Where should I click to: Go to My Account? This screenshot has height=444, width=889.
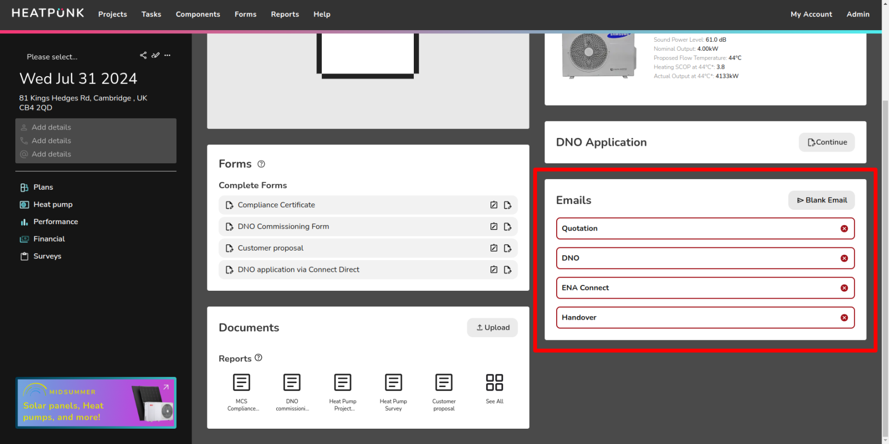pyautogui.click(x=811, y=14)
